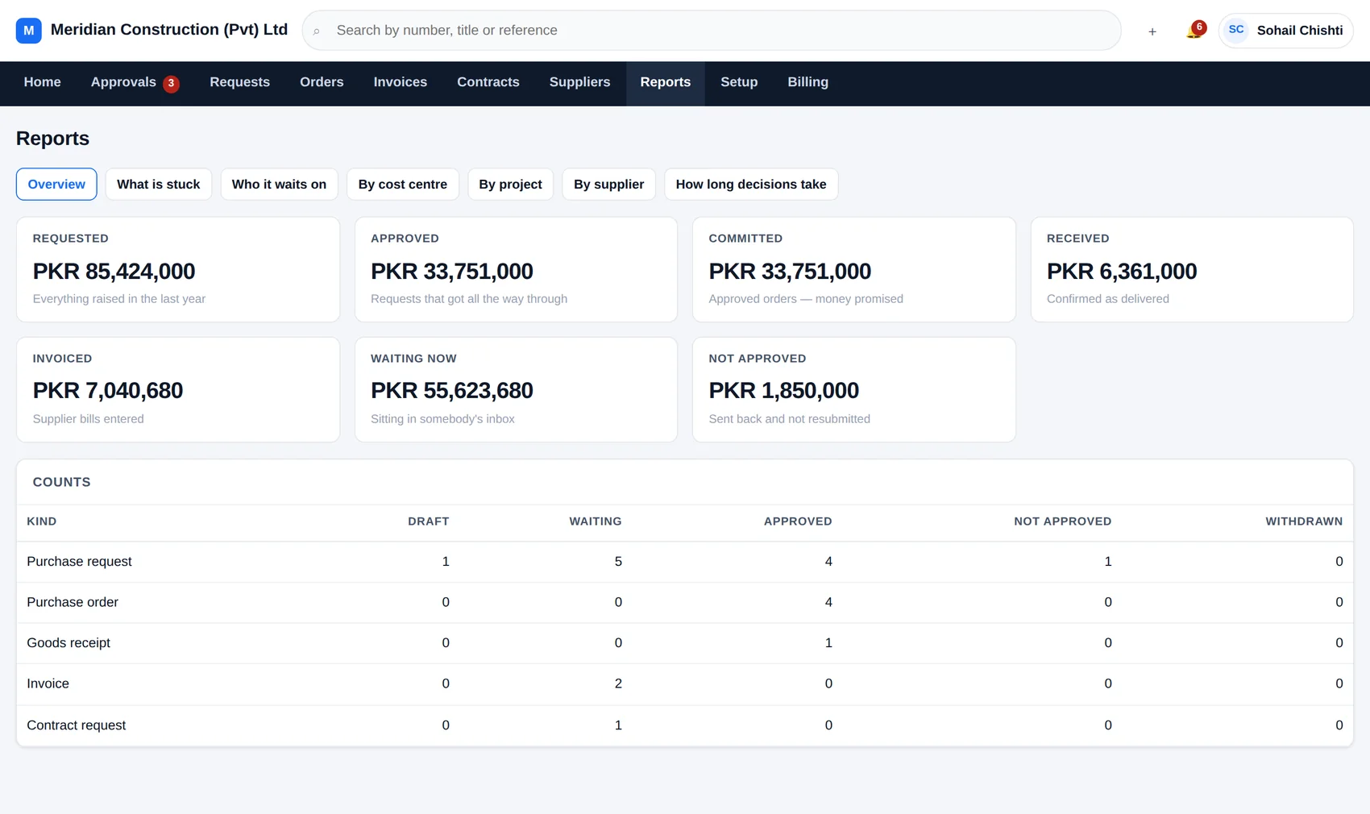
Task: Click the Reports page heading
Action: tap(53, 139)
